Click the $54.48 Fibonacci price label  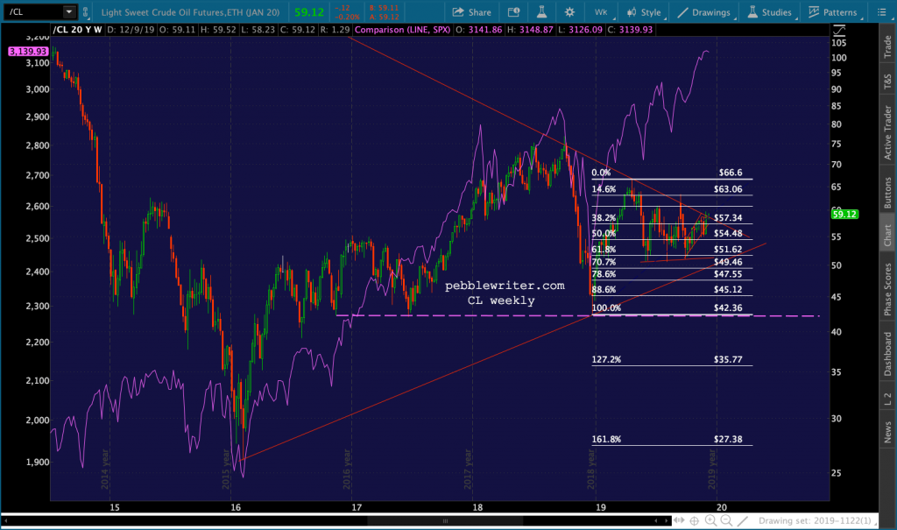[x=728, y=233]
